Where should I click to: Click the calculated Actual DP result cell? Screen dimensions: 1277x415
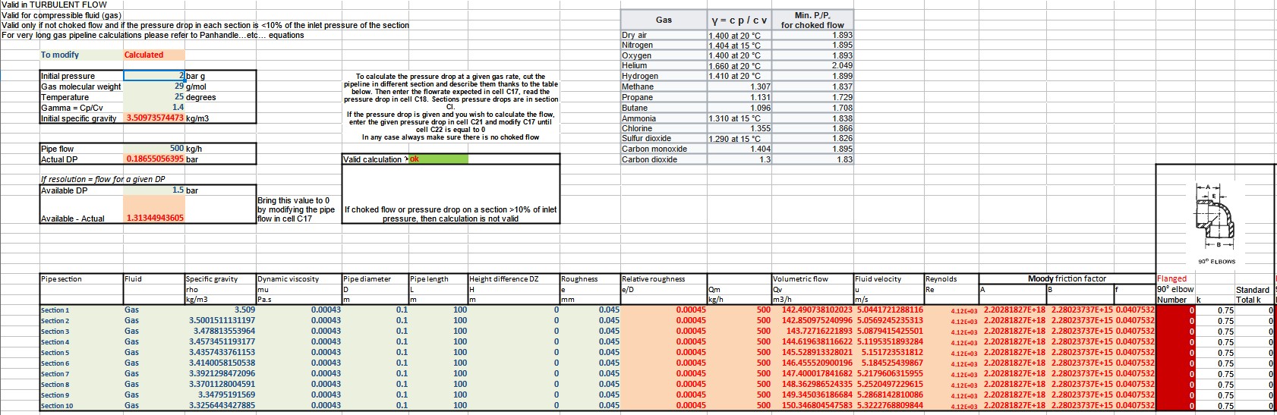[x=154, y=159]
